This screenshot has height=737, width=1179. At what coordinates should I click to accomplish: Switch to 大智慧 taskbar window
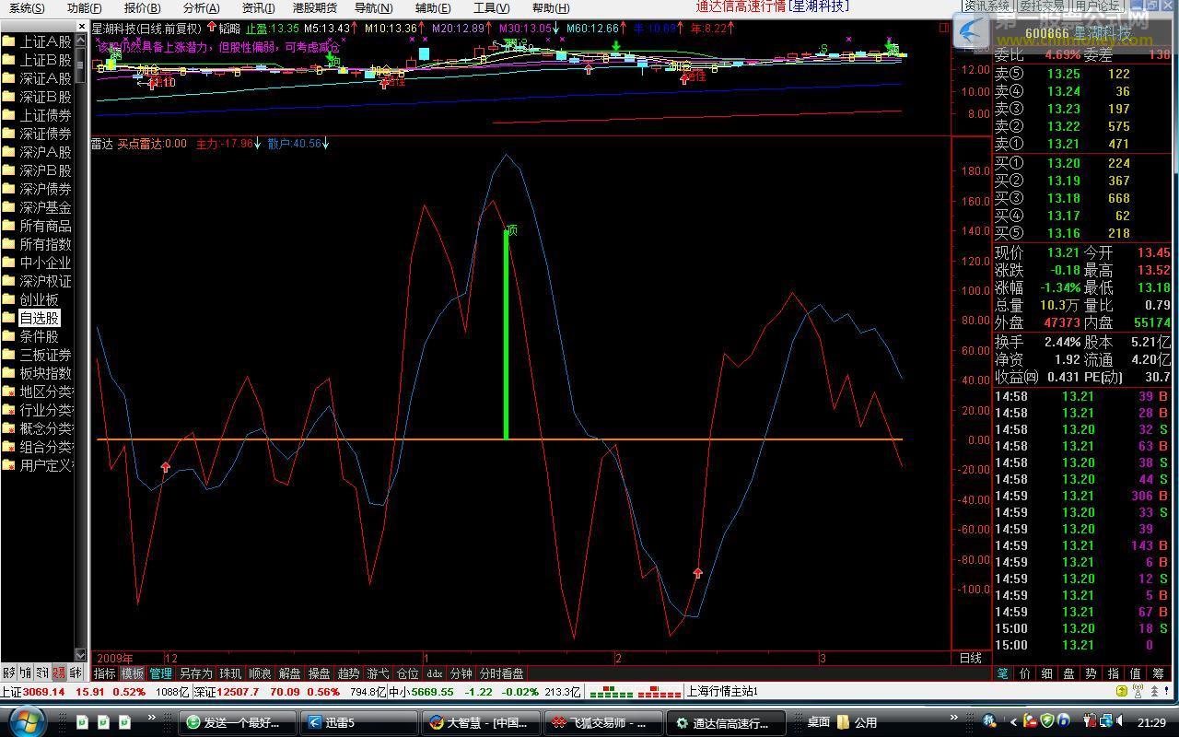pos(479,722)
